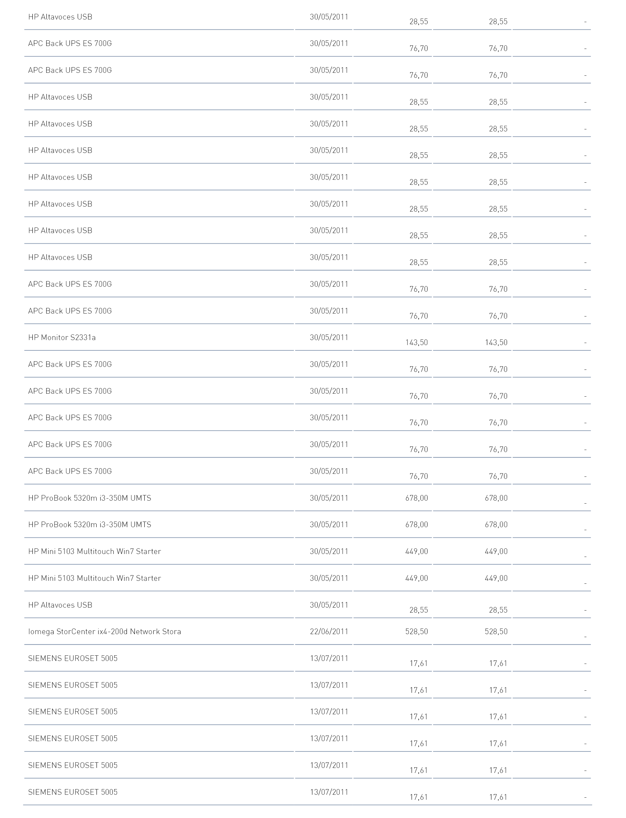Click the 13/07/2011 date of first SIEMENS row
The height and width of the screenshot is (818, 626).
pos(329,658)
